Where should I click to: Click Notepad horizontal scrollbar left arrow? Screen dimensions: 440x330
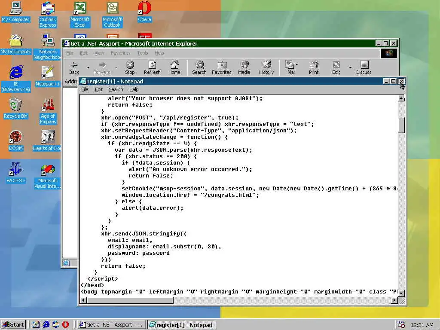pyautogui.click(x=83, y=300)
